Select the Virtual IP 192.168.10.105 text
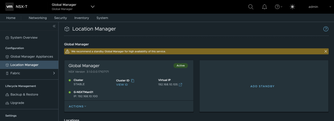 click(x=168, y=85)
